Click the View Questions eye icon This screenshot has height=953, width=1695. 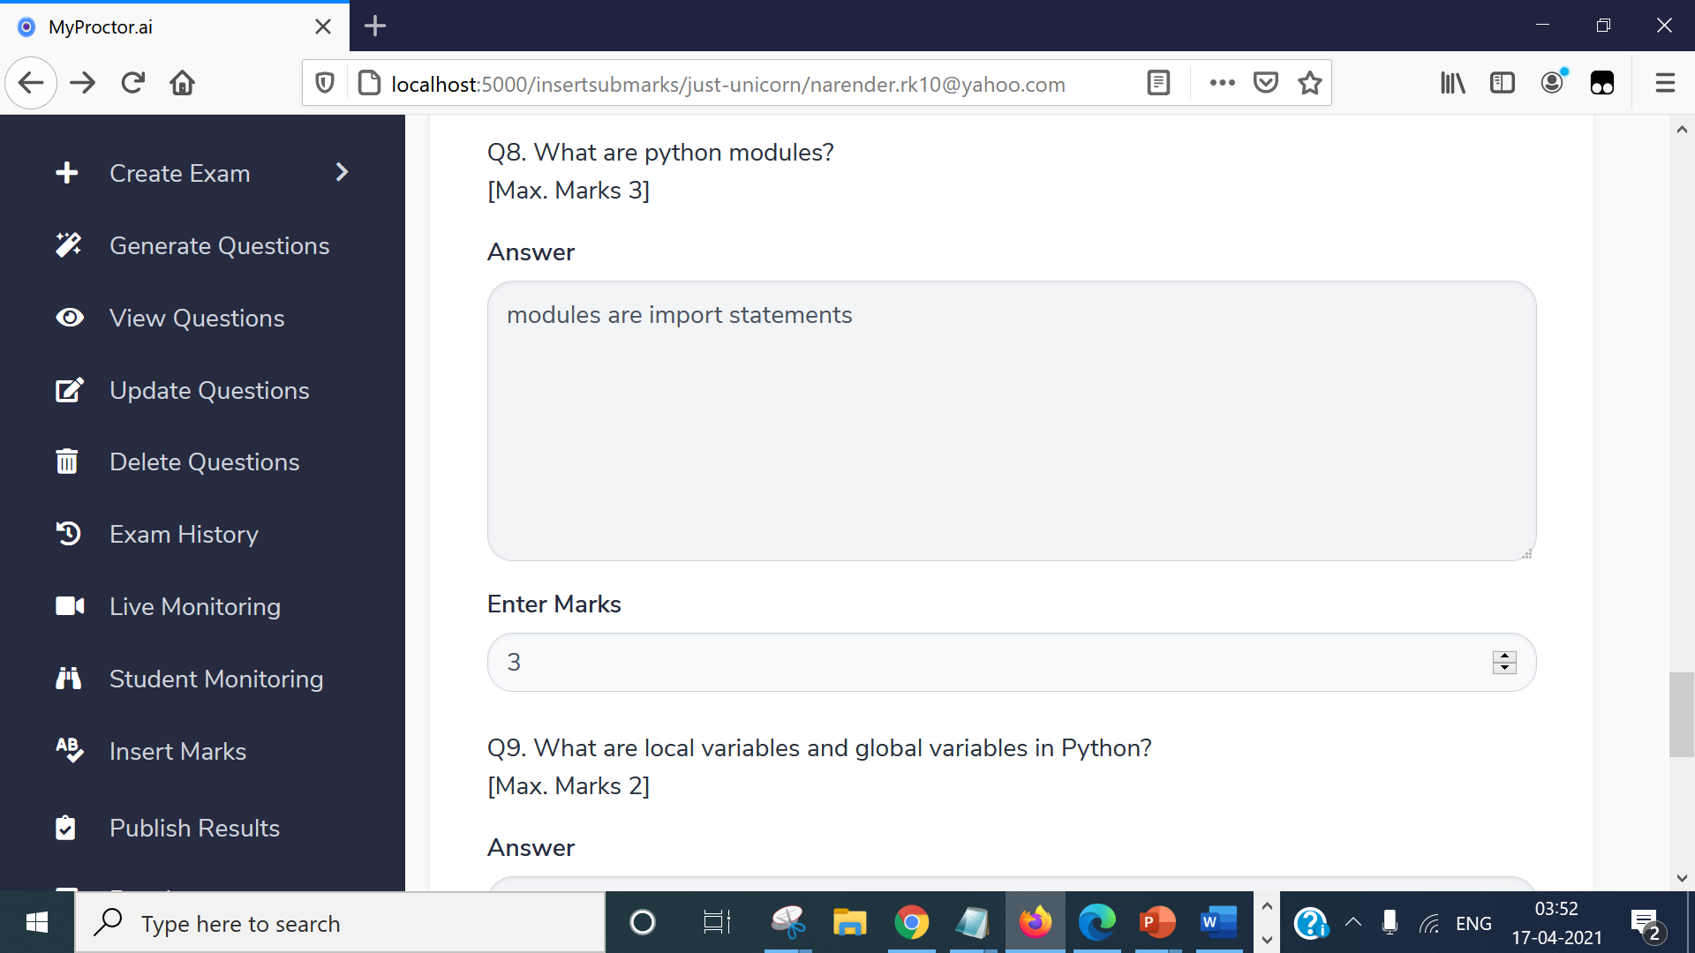[x=69, y=318]
